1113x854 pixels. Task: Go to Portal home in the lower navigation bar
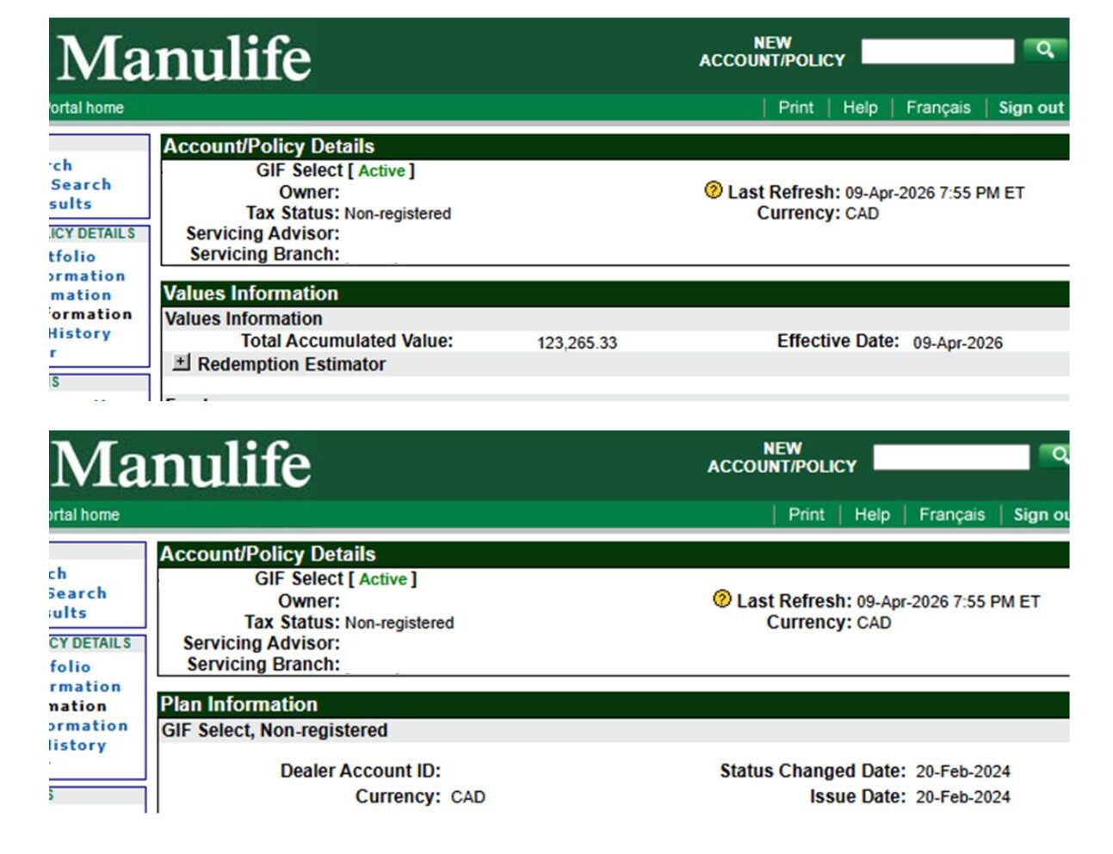(x=84, y=515)
